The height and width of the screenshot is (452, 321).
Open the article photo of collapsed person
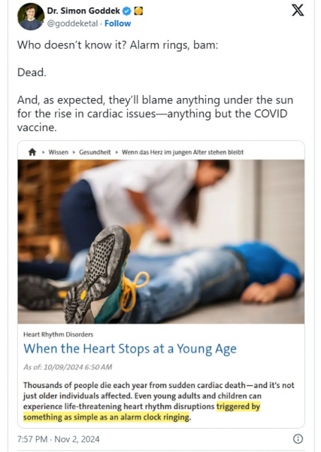point(161,242)
